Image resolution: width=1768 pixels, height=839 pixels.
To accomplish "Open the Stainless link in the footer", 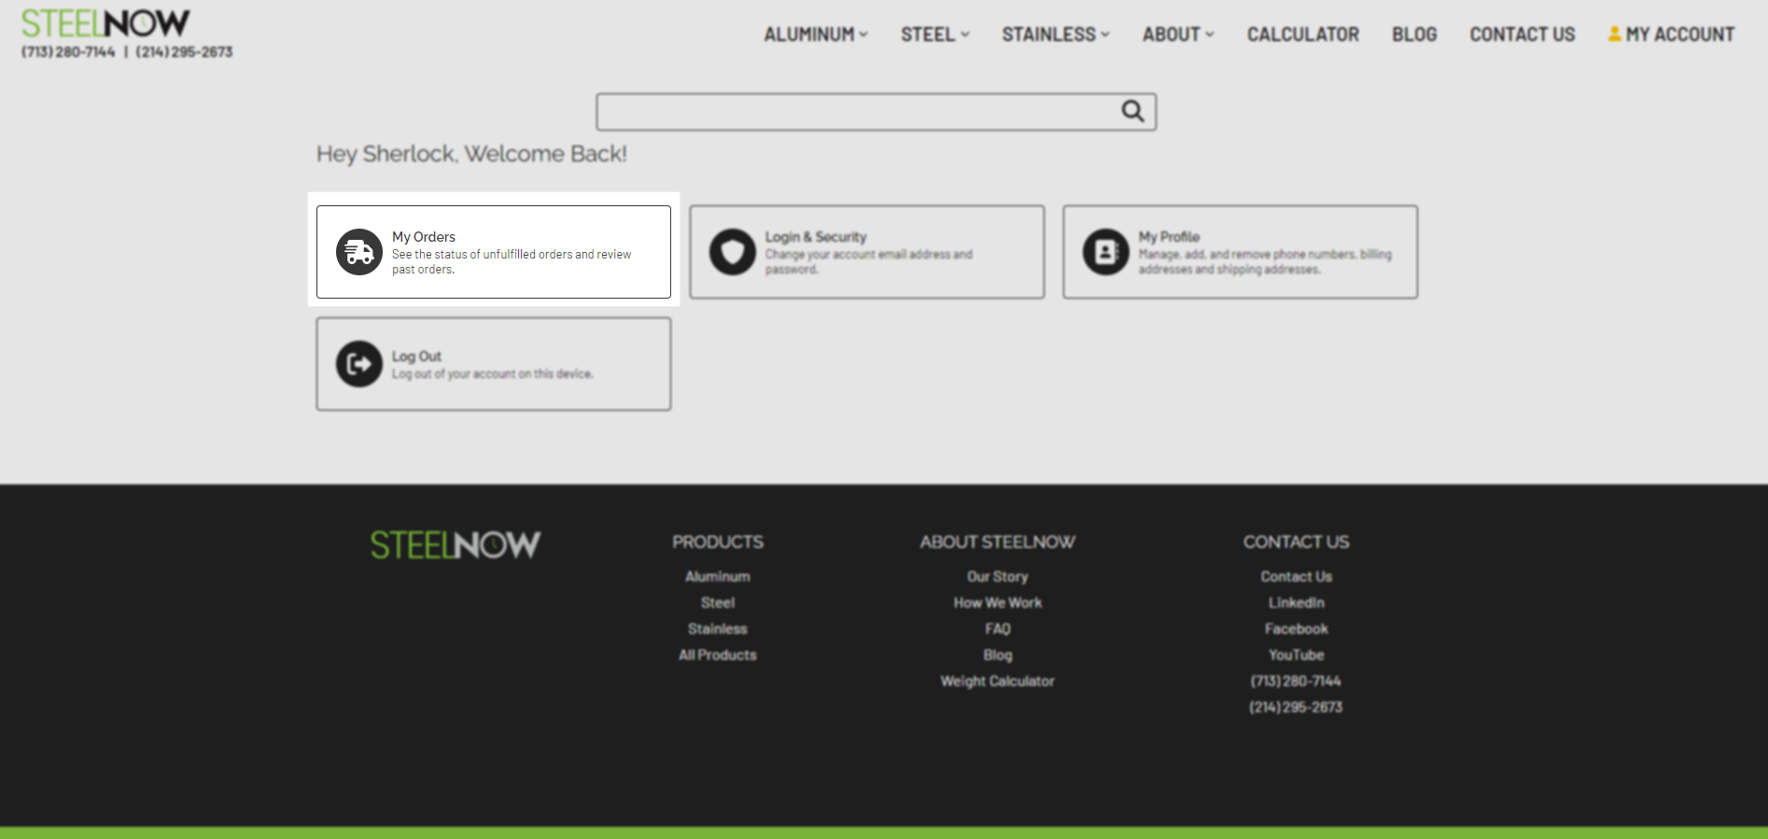I will coord(718,629).
